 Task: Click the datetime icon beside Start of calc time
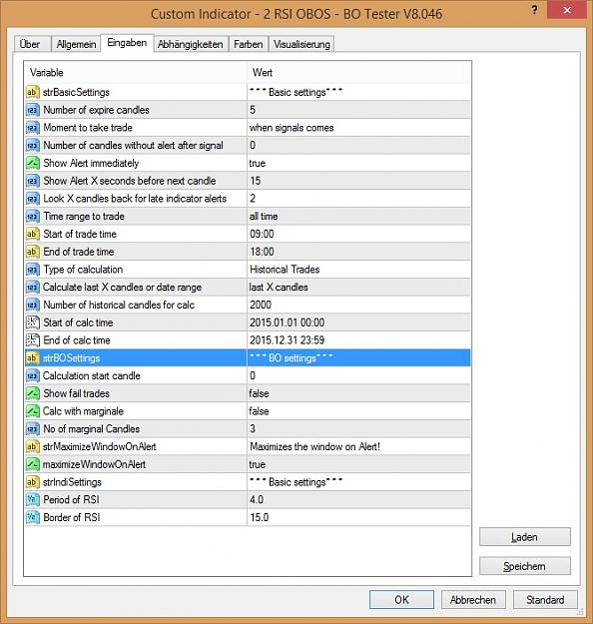pyautogui.click(x=33, y=322)
